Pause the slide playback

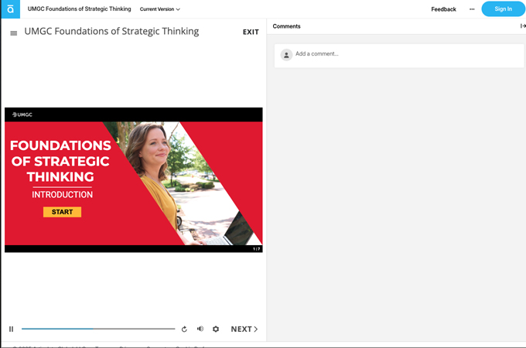[11, 329]
